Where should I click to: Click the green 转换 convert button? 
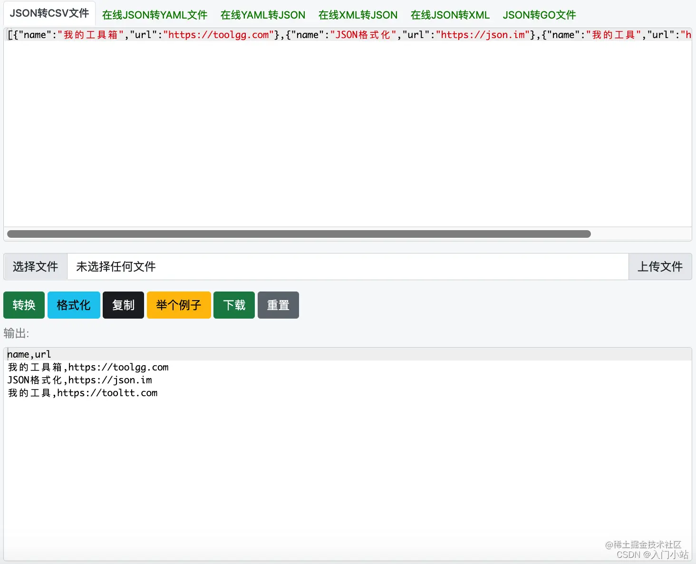pyautogui.click(x=24, y=305)
